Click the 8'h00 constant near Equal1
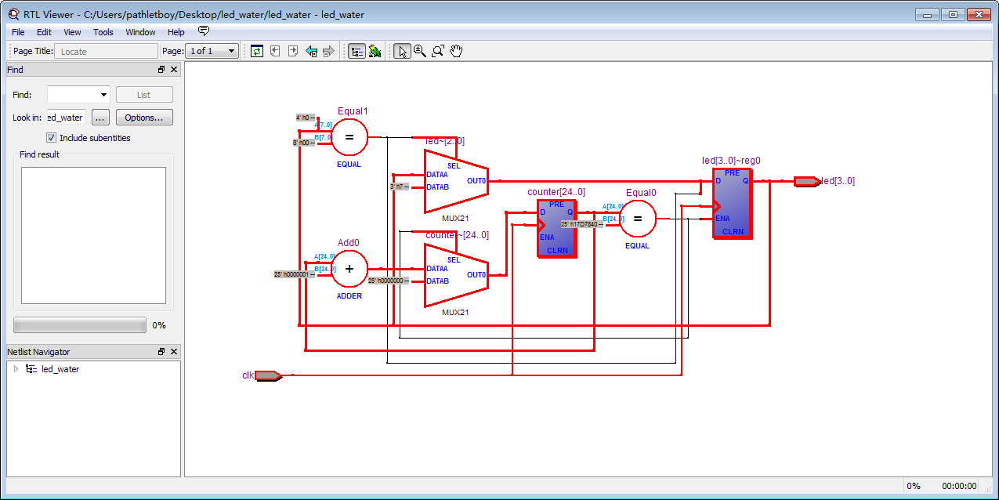Viewport: 999px width, 500px height. (x=303, y=143)
